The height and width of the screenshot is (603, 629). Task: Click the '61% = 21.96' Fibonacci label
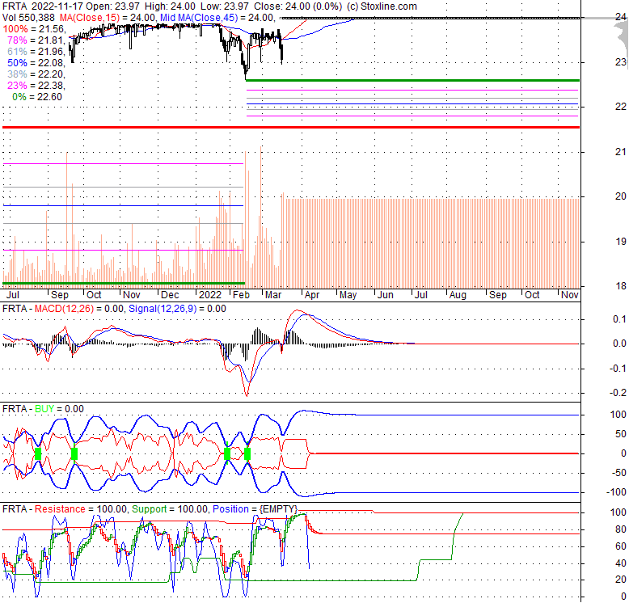coord(36,51)
